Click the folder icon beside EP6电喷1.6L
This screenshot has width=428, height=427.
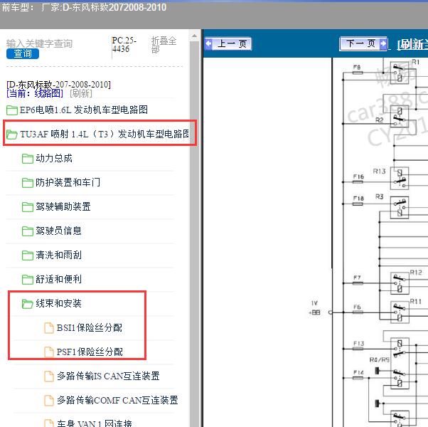12,110
